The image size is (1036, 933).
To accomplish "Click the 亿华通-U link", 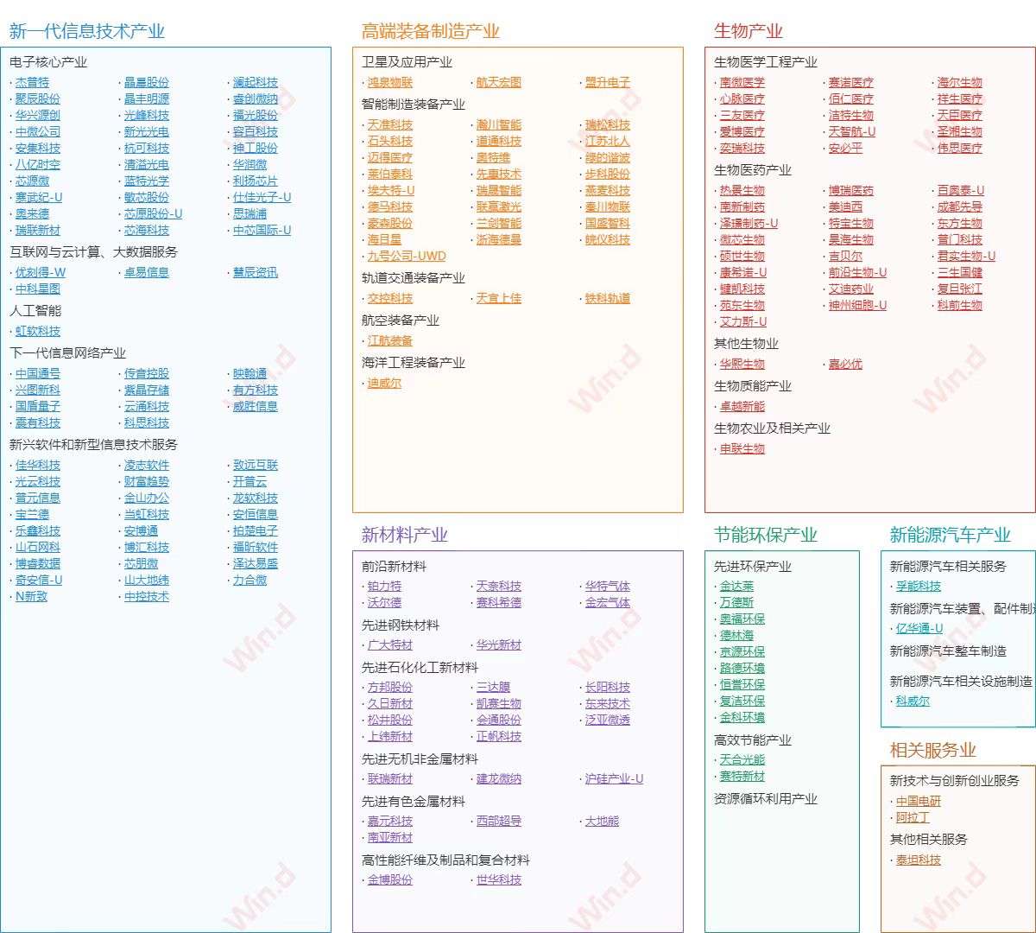I will [x=919, y=629].
